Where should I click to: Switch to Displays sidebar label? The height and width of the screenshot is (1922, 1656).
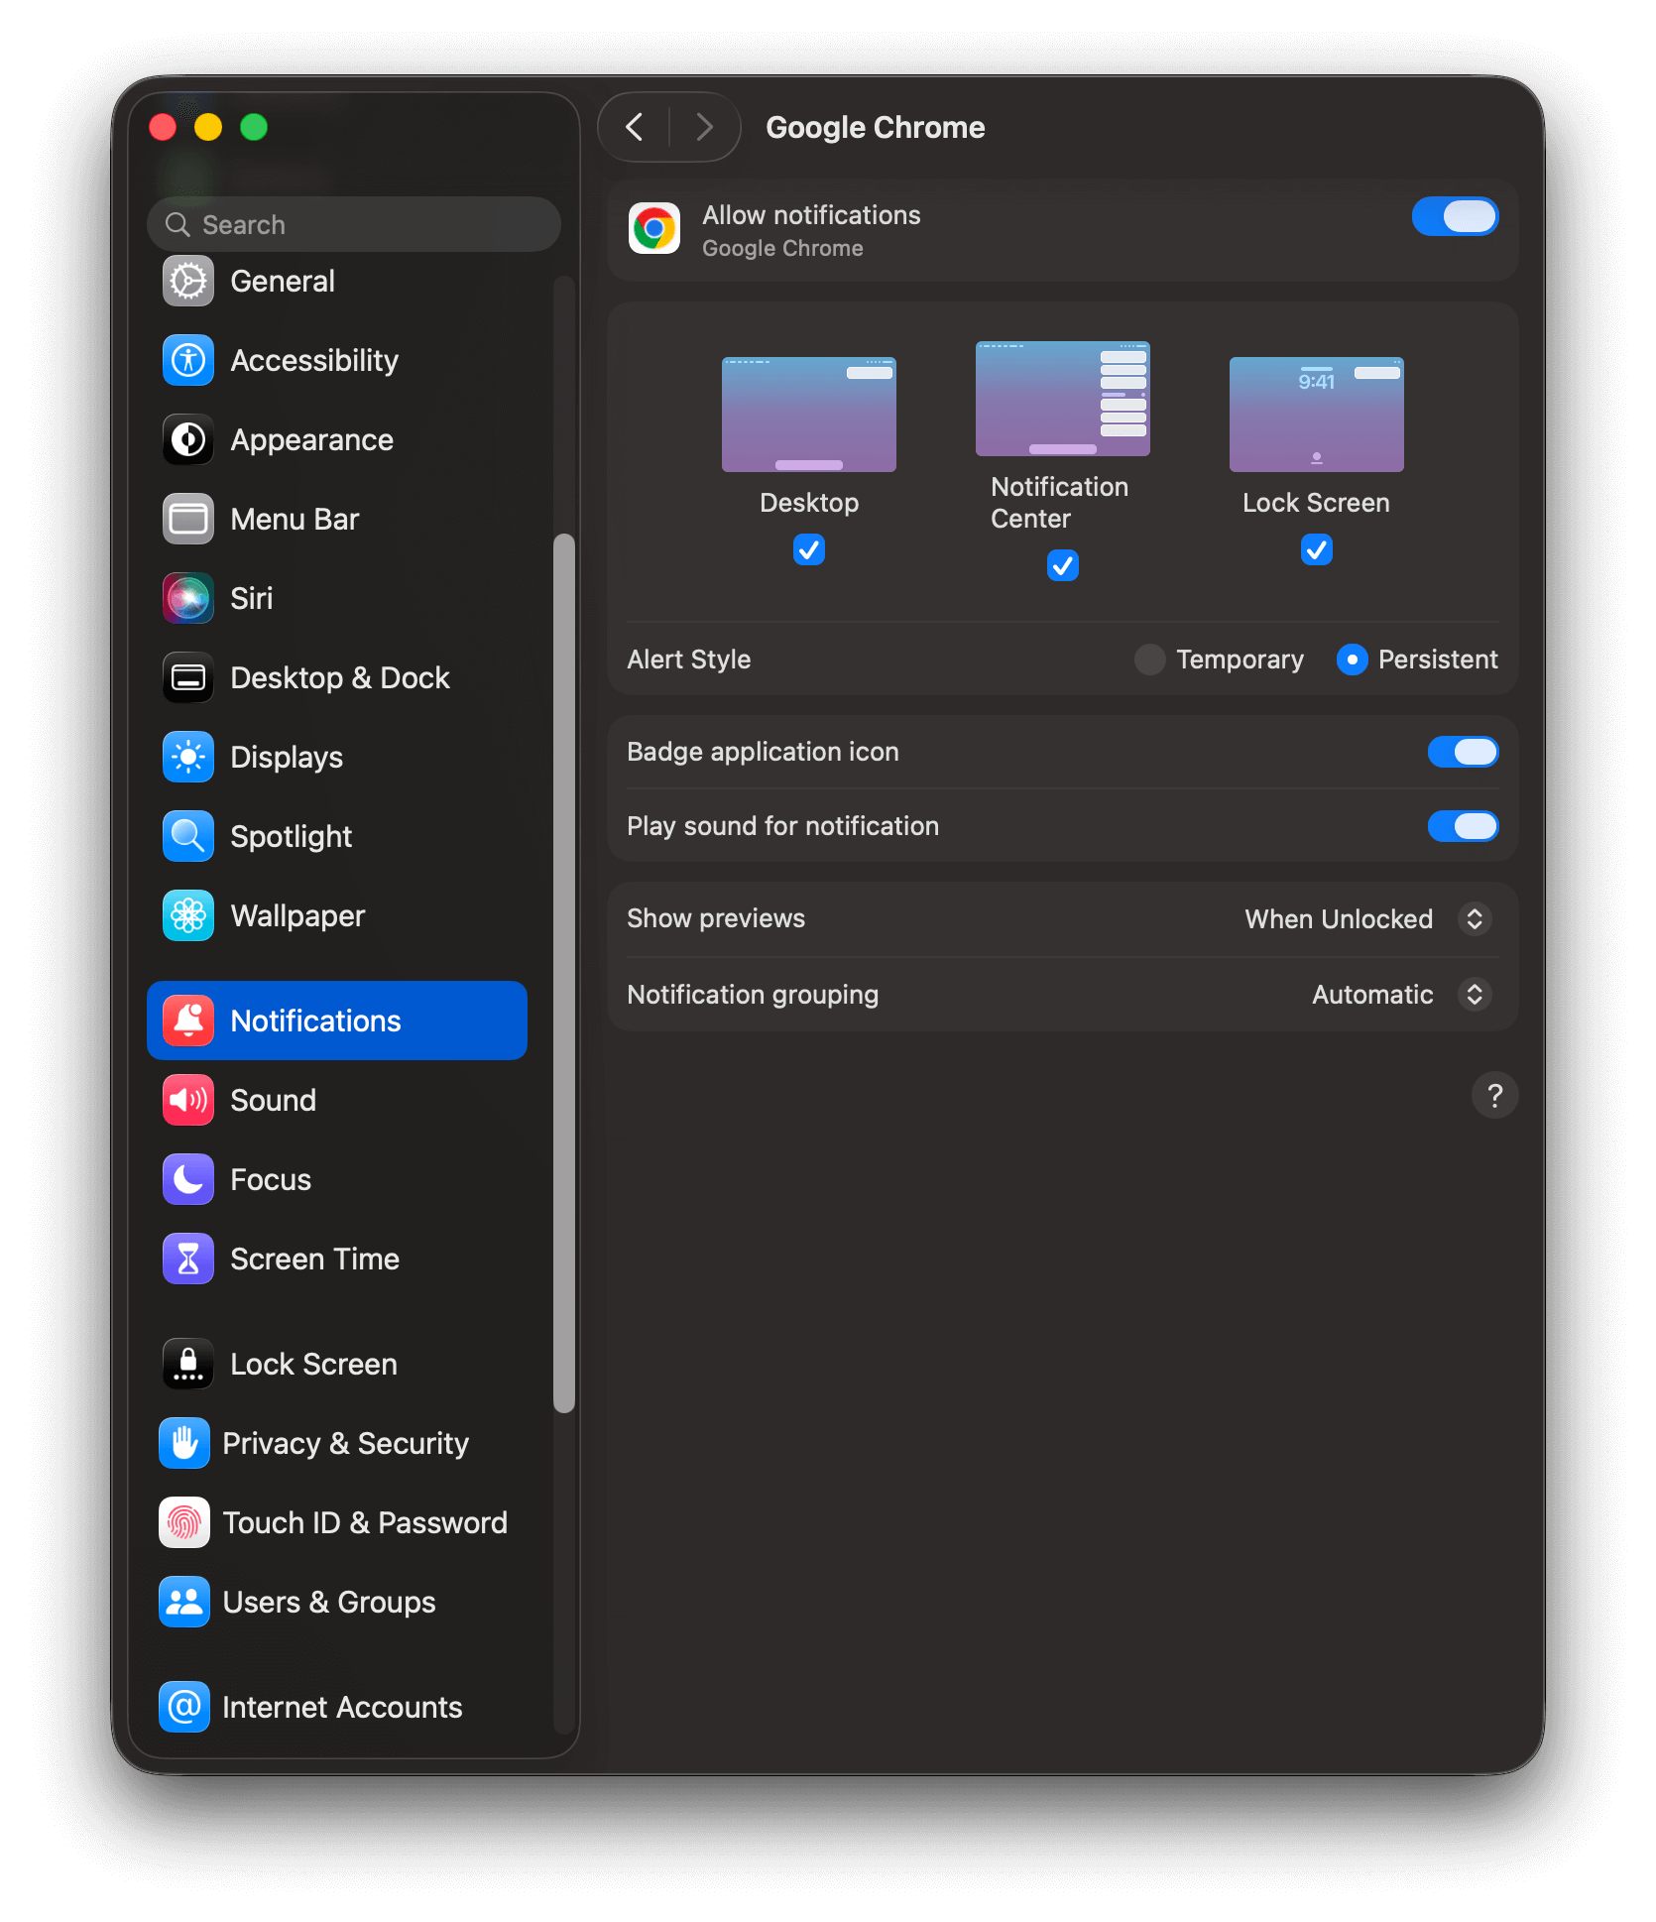(x=287, y=758)
